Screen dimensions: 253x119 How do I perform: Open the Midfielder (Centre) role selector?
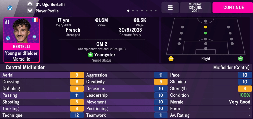[231, 68]
